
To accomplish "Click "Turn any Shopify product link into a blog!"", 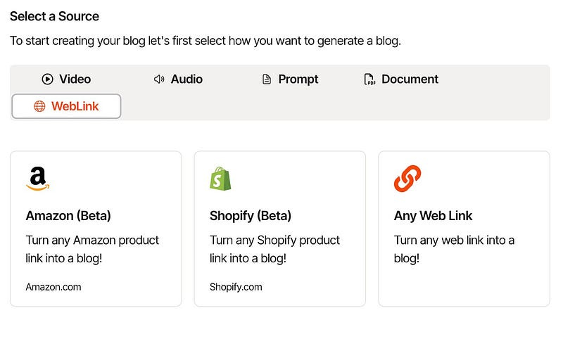I will [274, 249].
